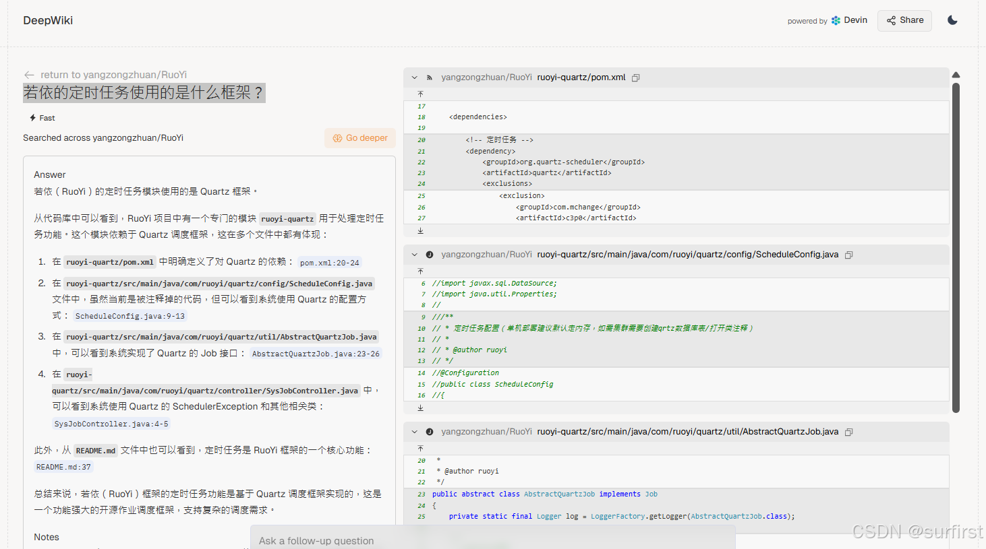
Task: Click line 23 AbstractQuartzJob class declaration
Action: [x=545, y=494]
